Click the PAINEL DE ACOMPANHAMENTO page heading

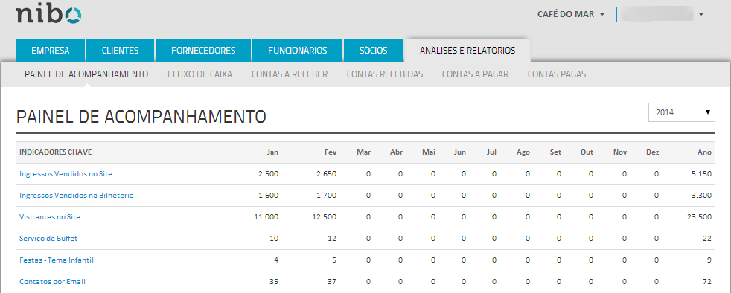pos(141,117)
